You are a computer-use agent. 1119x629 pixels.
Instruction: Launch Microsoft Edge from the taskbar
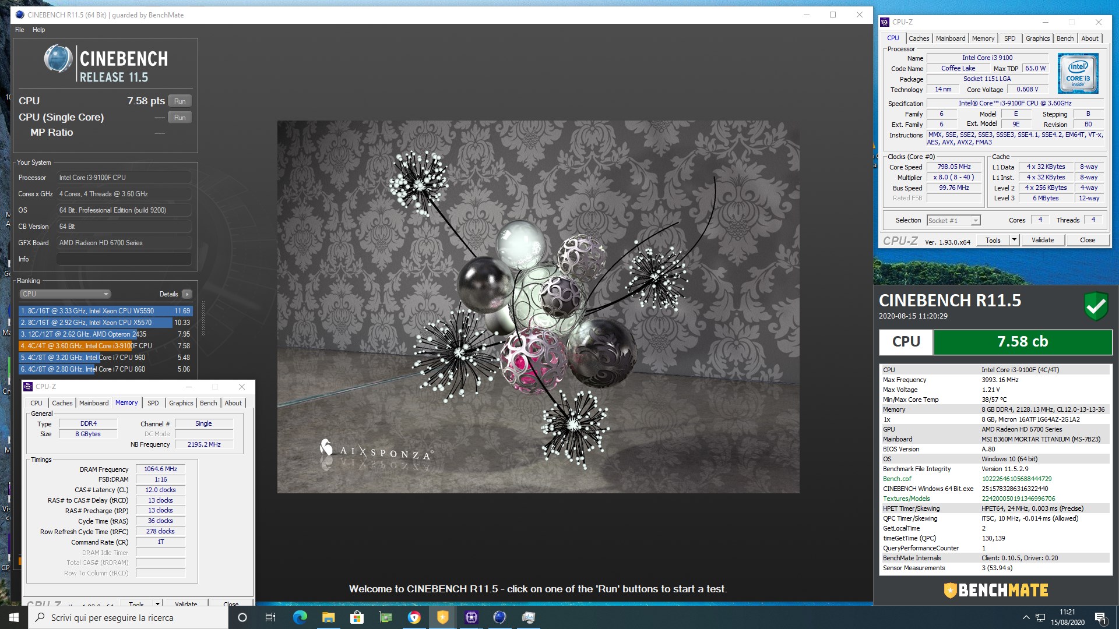tap(300, 617)
